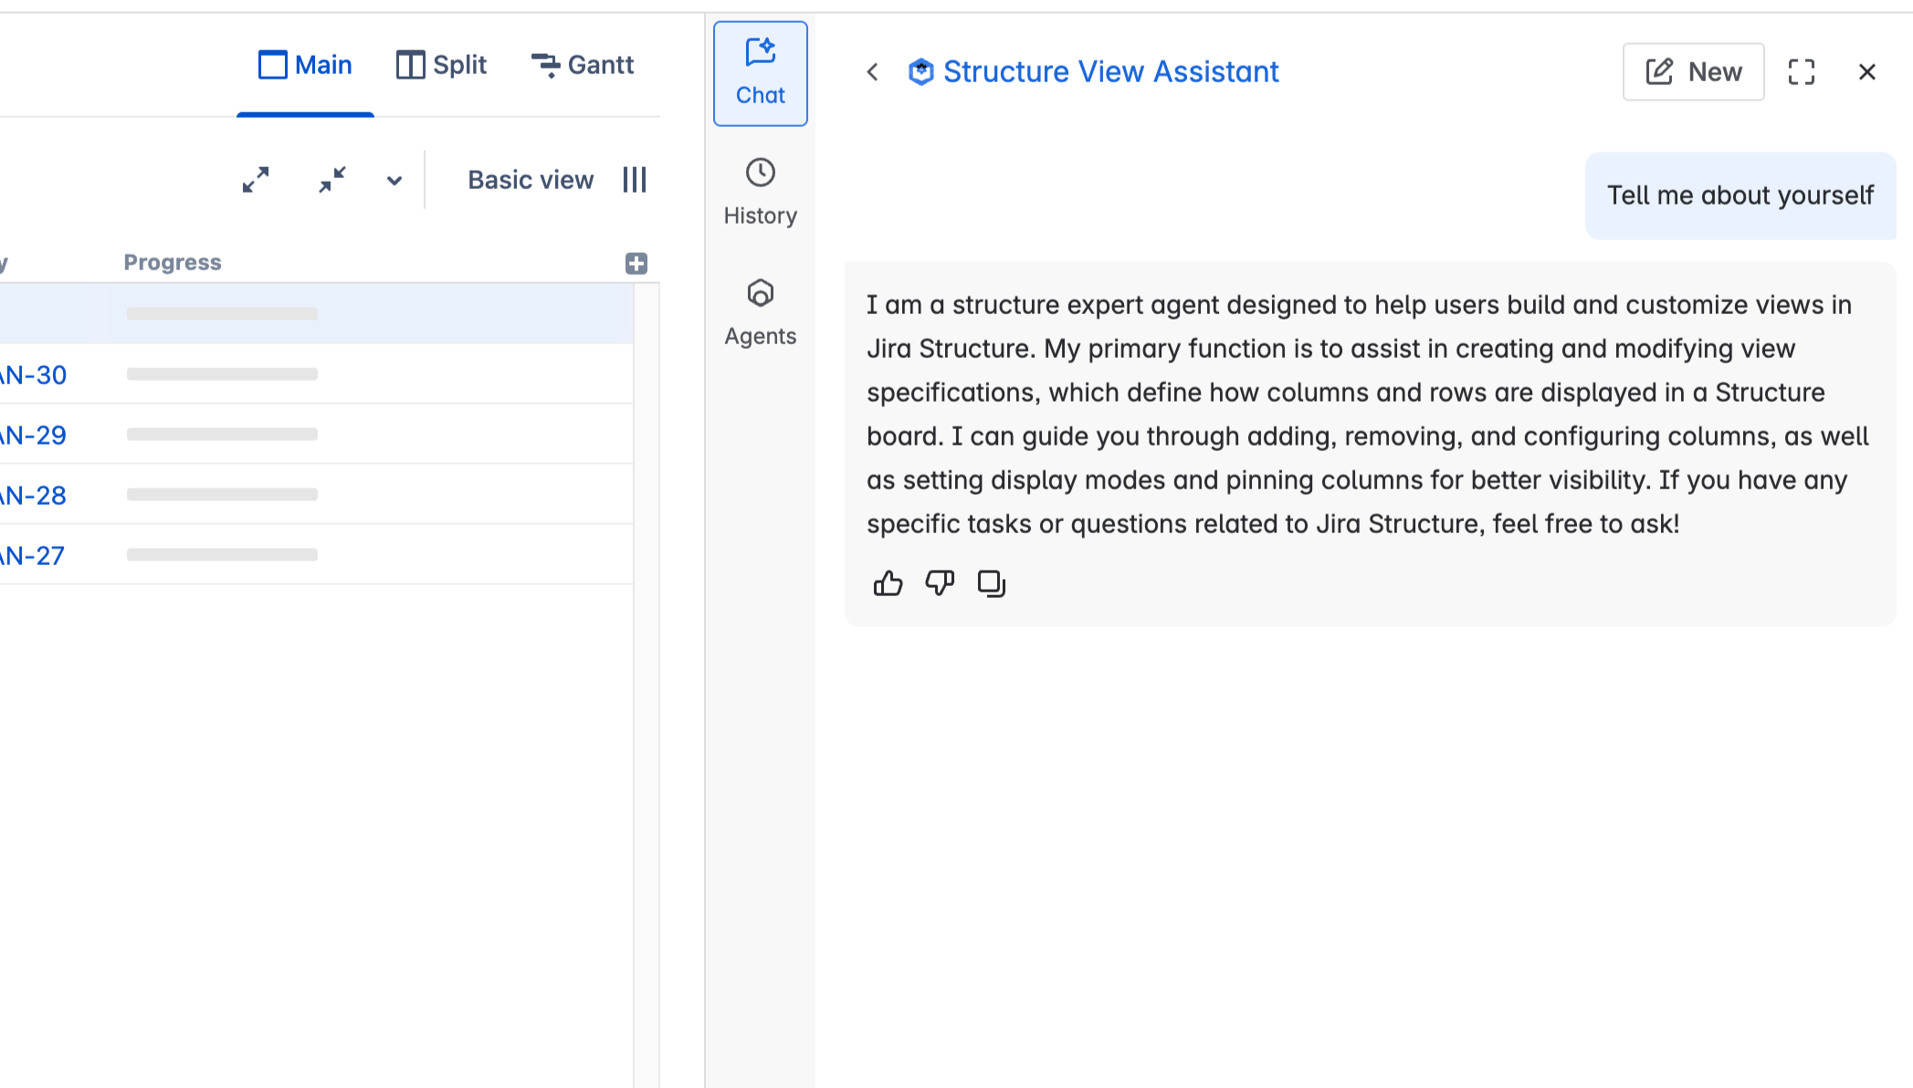The height and width of the screenshot is (1088, 1913).
Task: Click the progress bar for AN-29
Action: tap(222, 434)
